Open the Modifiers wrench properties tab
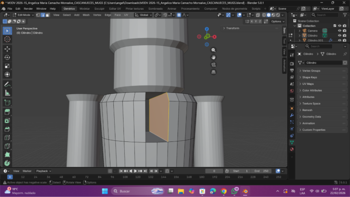Screen dimensions: 350x197 [292, 116]
